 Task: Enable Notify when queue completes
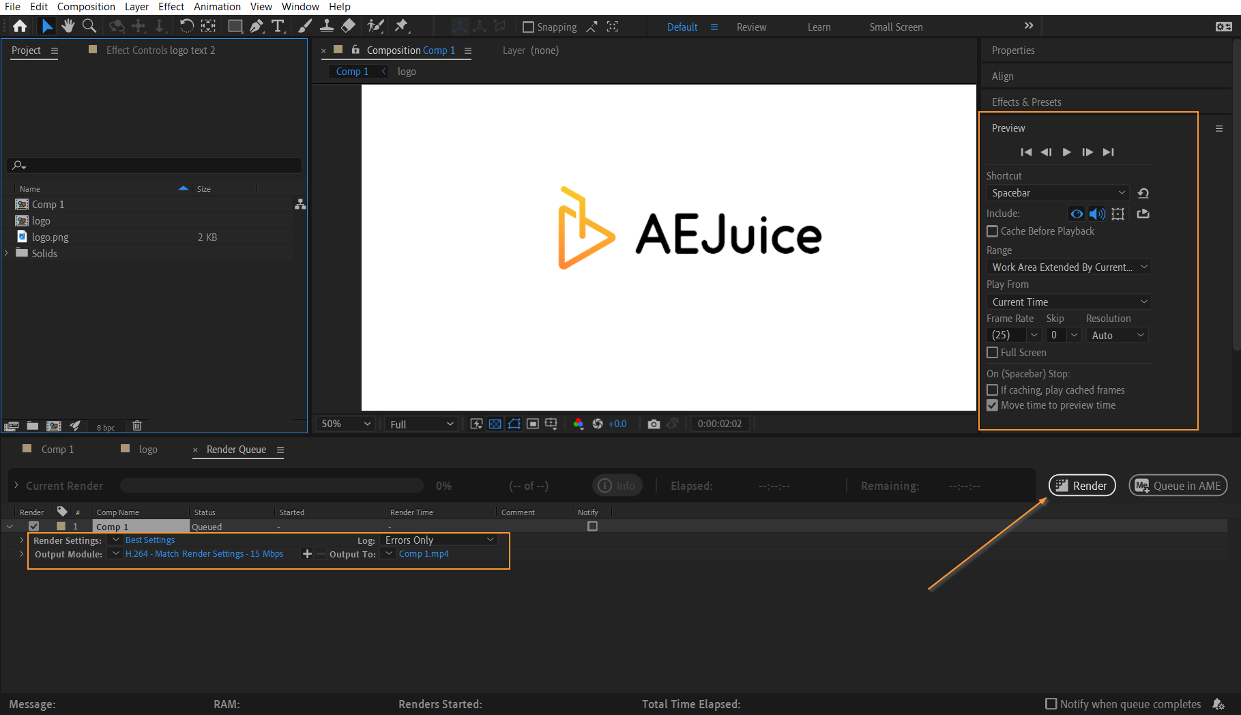click(x=1051, y=703)
